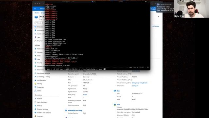Screen dimensions: 209x118
Task: Open Locks in the sidebar
Action: (39, 91)
